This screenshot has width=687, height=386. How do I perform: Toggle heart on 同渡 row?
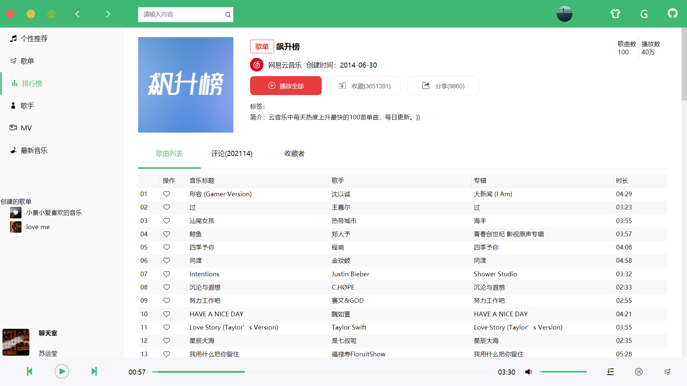click(x=166, y=261)
